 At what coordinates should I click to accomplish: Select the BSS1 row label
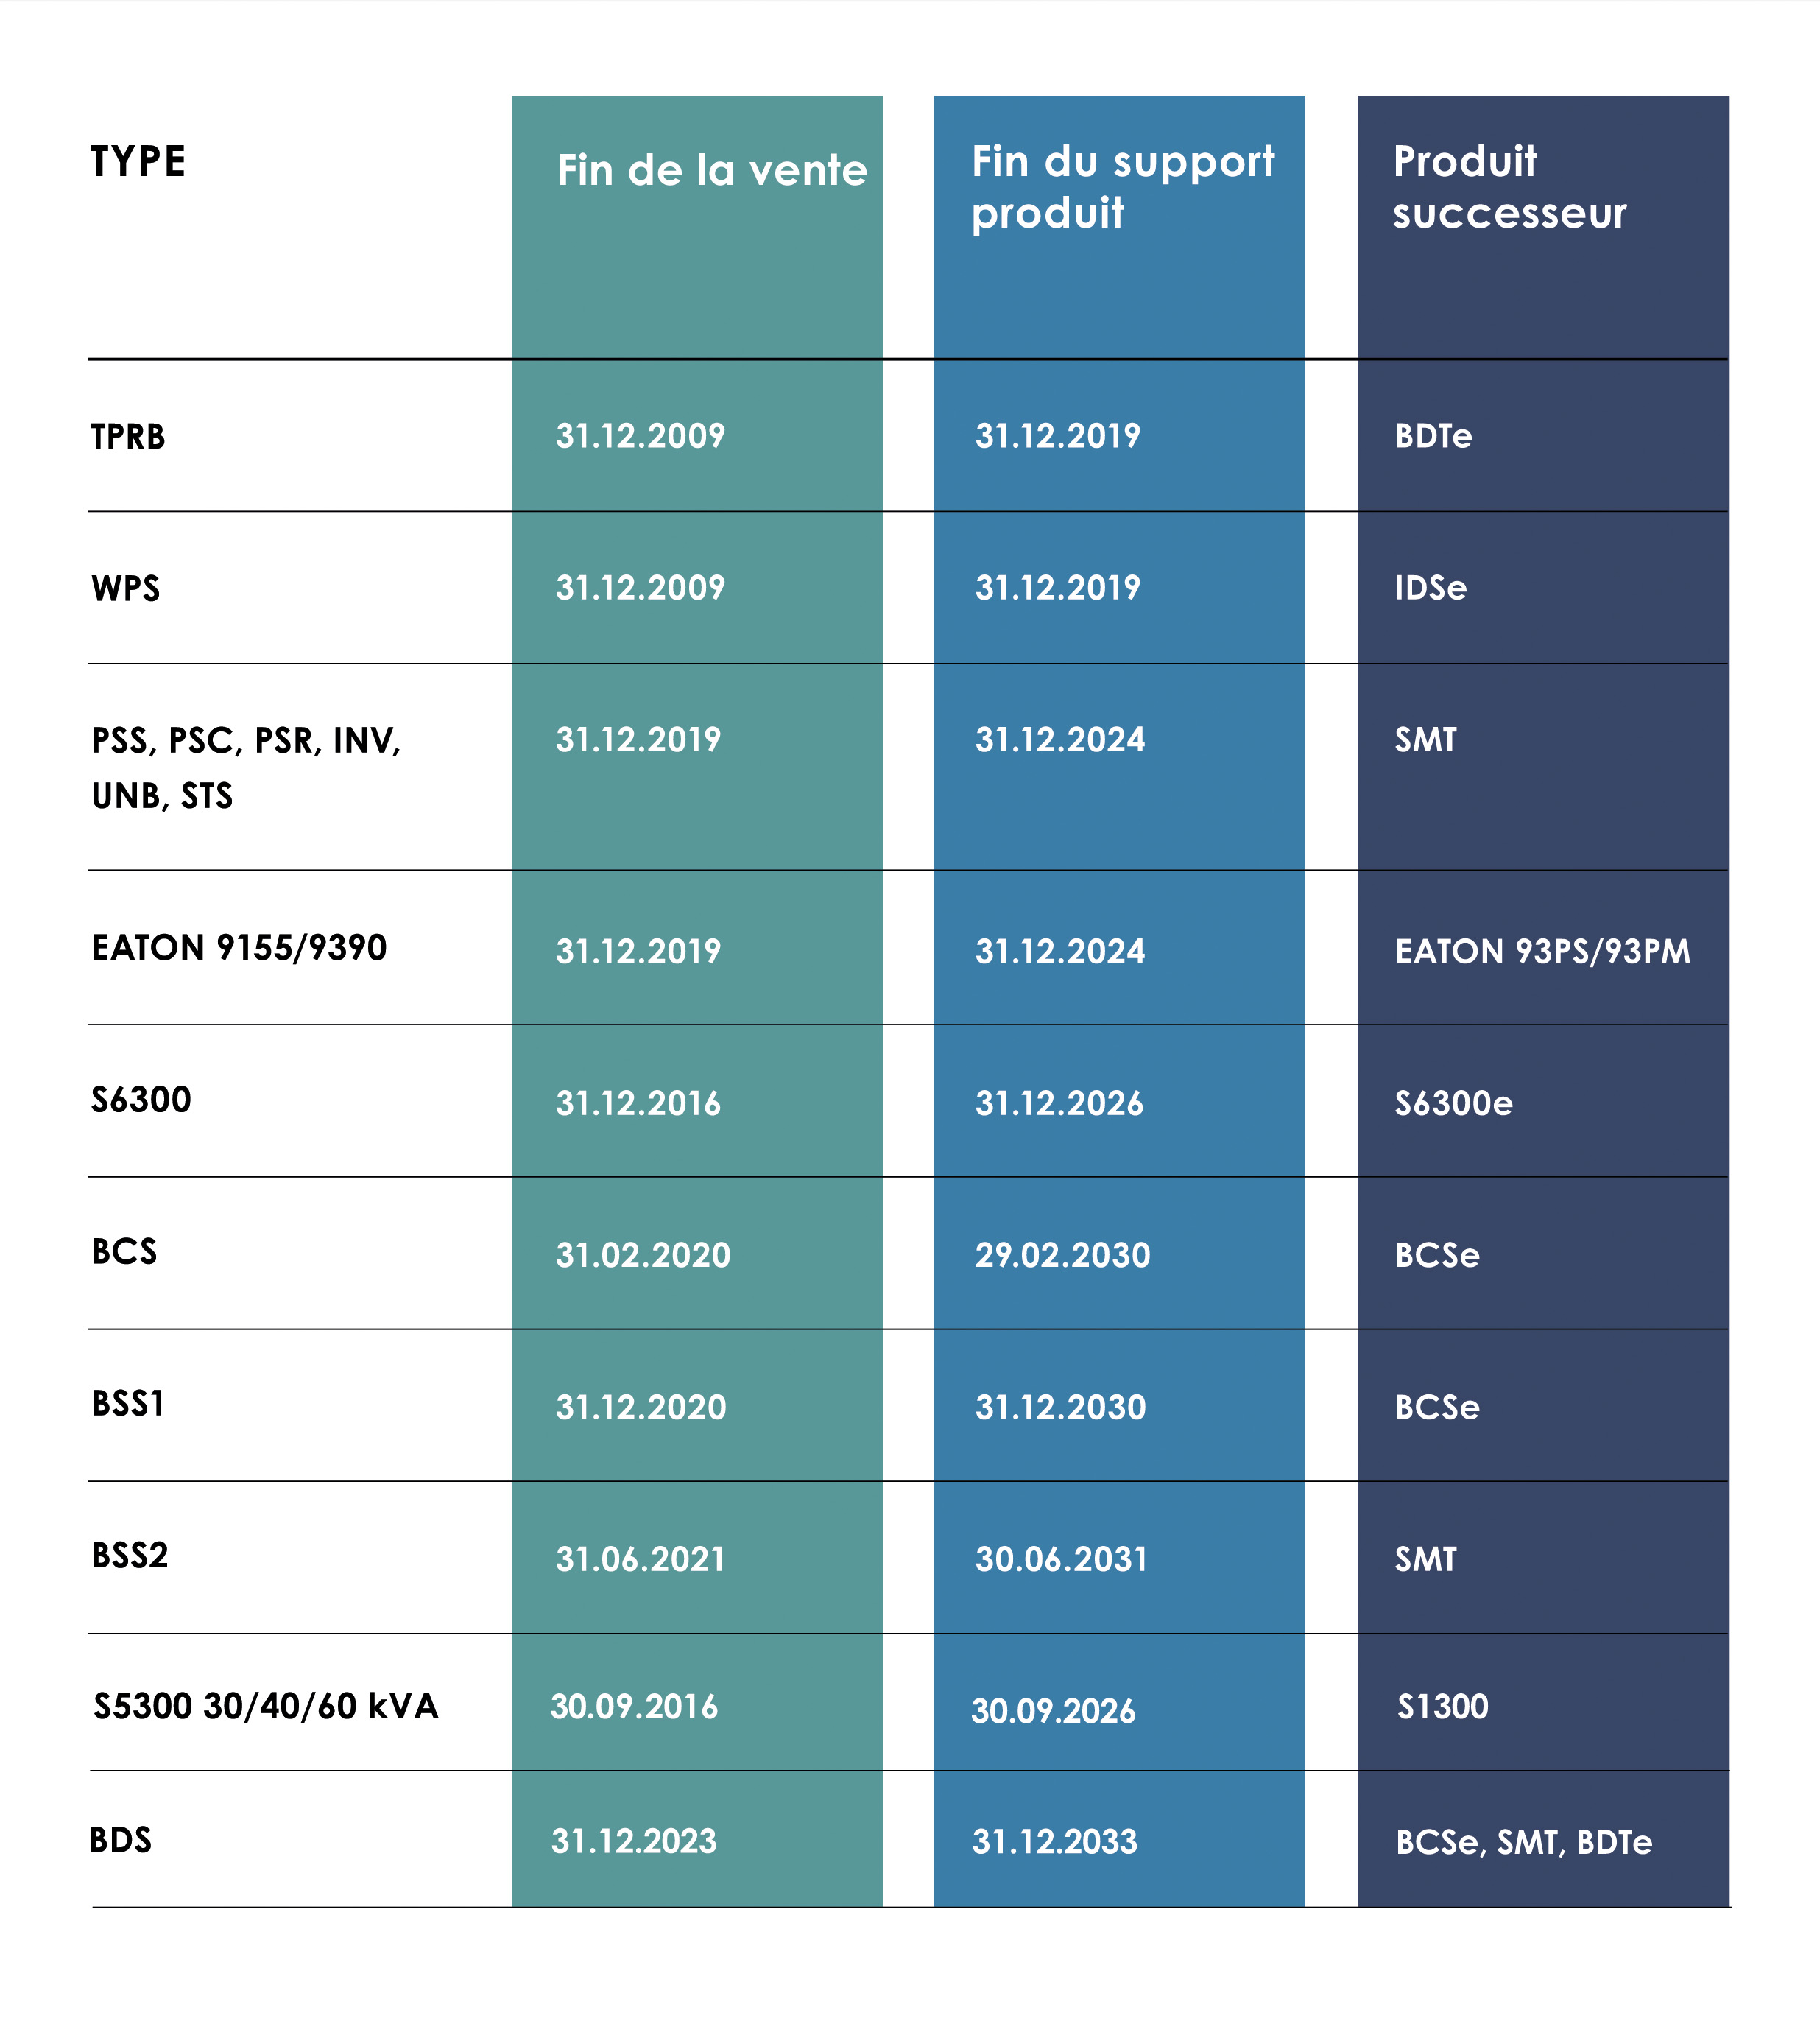pyautogui.click(x=128, y=1405)
